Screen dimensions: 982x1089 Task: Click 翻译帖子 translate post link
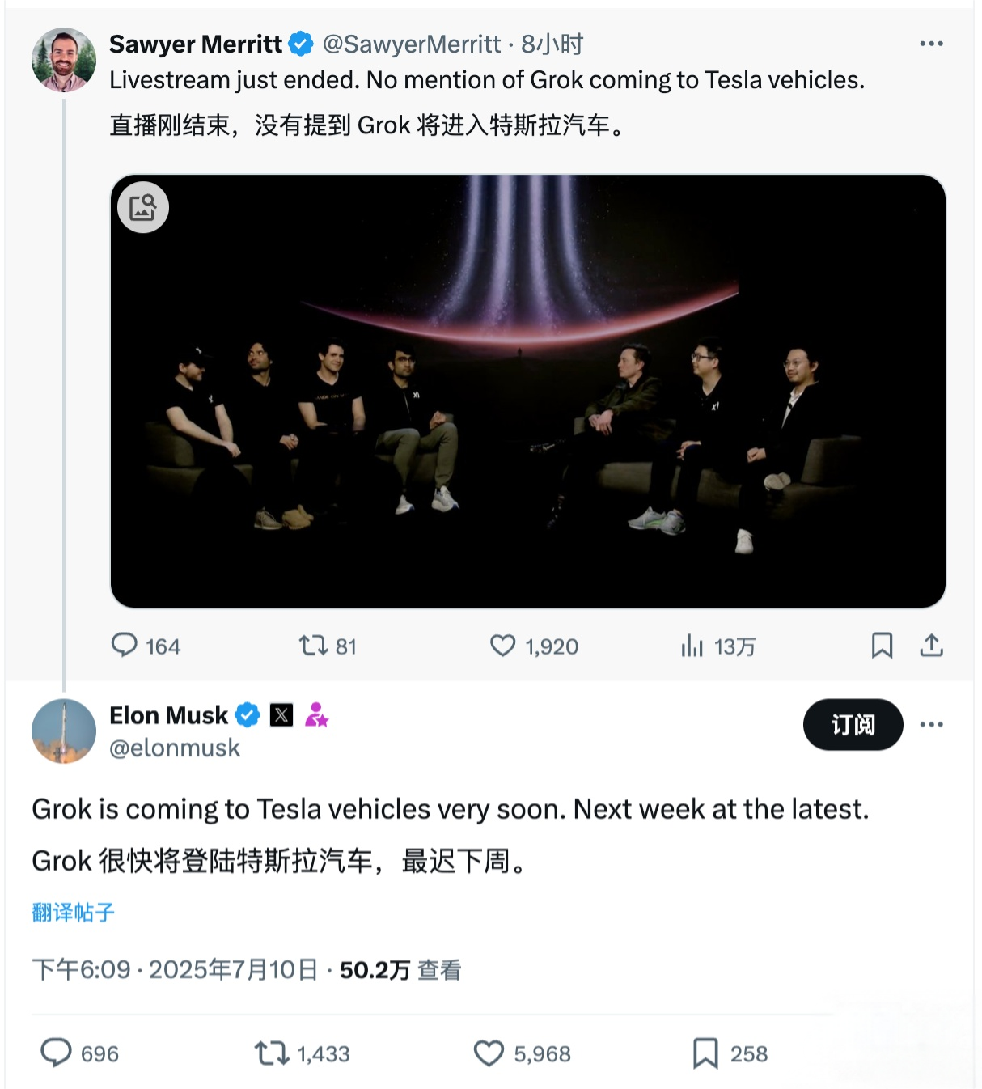tap(74, 913)
